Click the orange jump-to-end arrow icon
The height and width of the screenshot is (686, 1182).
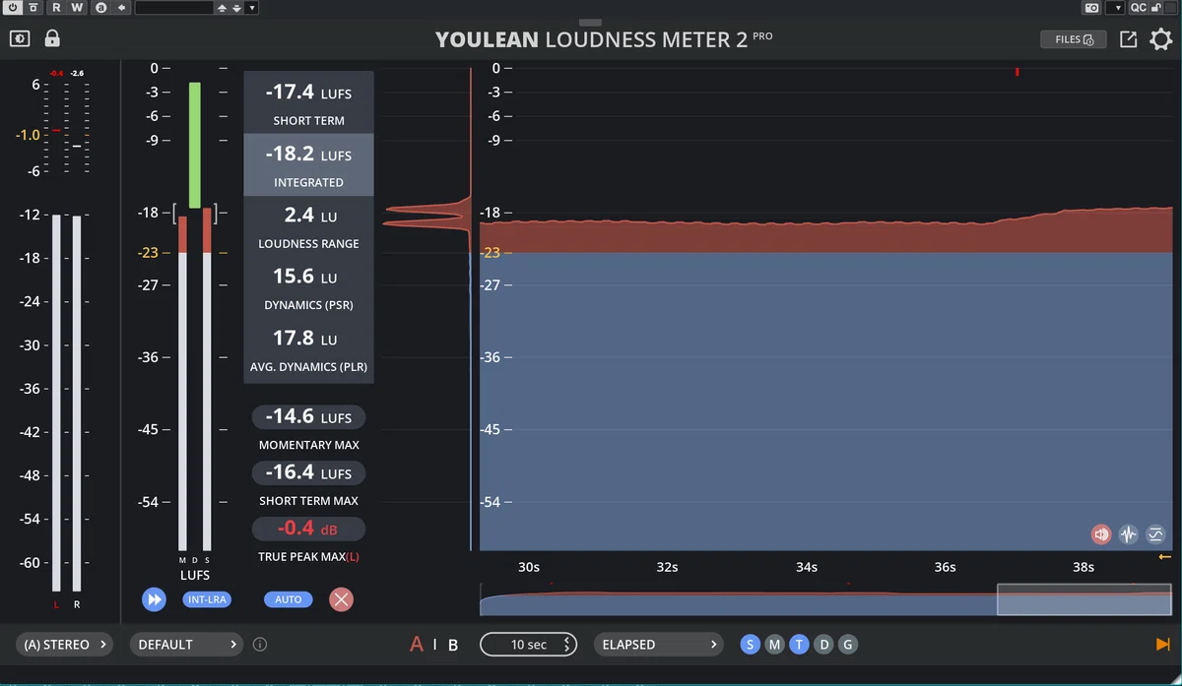(x=1162, y=645)
